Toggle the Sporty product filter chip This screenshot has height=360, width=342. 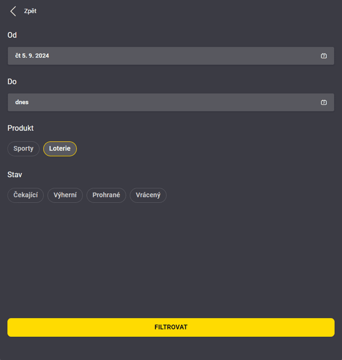click(24, 149)
